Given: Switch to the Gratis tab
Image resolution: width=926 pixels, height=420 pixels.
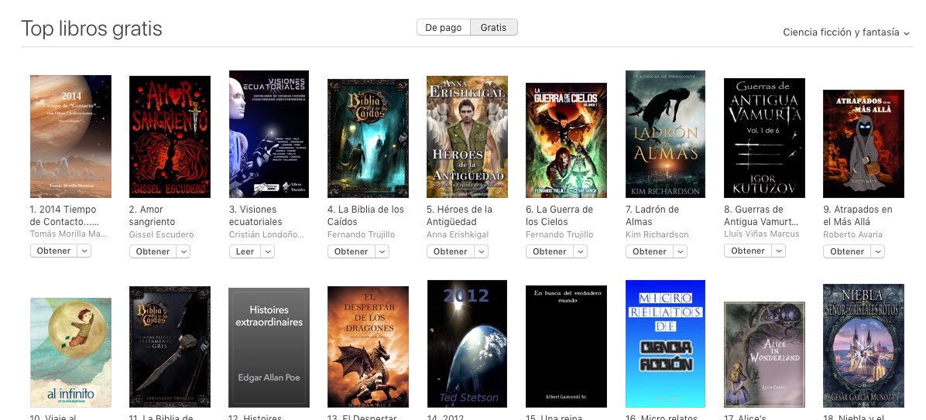Looking at the screenshot, I should tap(494, 28).
